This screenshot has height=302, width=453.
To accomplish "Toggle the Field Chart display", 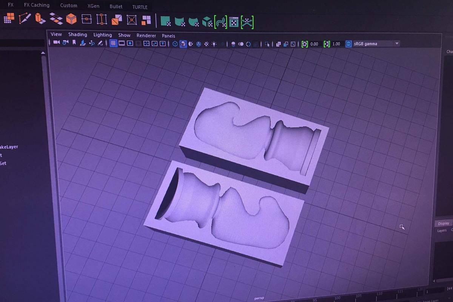I will 146,43.
